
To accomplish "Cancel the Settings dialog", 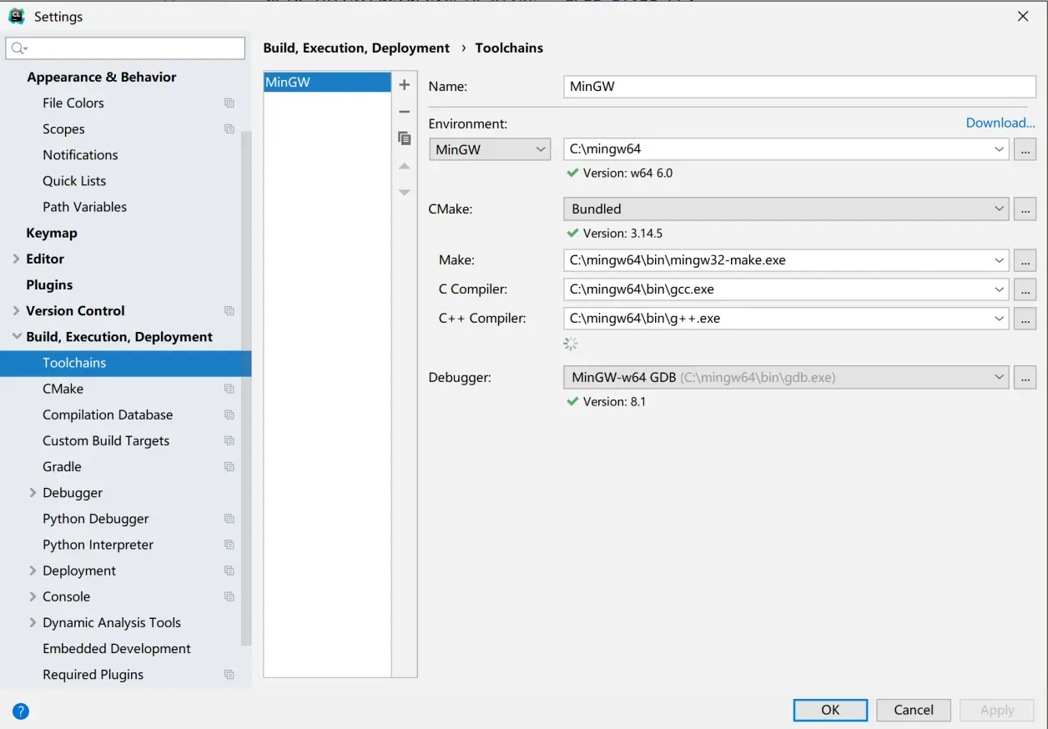I will point(914,710).
